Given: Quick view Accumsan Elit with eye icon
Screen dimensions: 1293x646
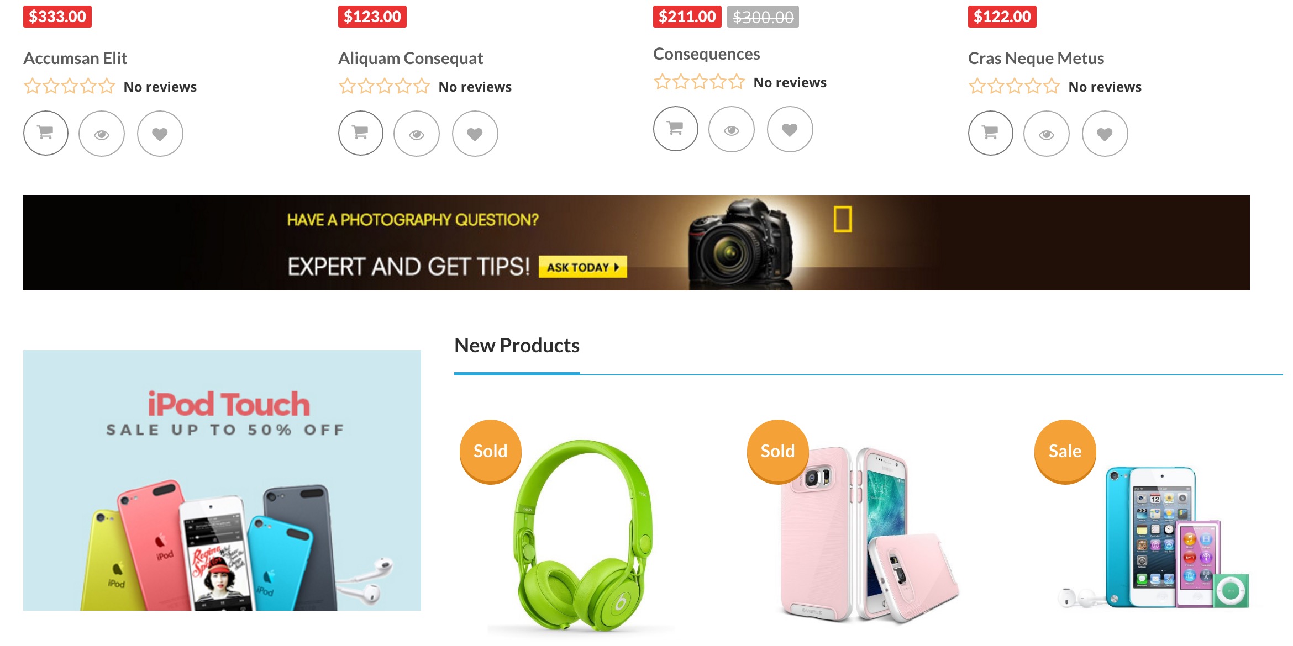Looking at the screenshot, I should point(102,134).
